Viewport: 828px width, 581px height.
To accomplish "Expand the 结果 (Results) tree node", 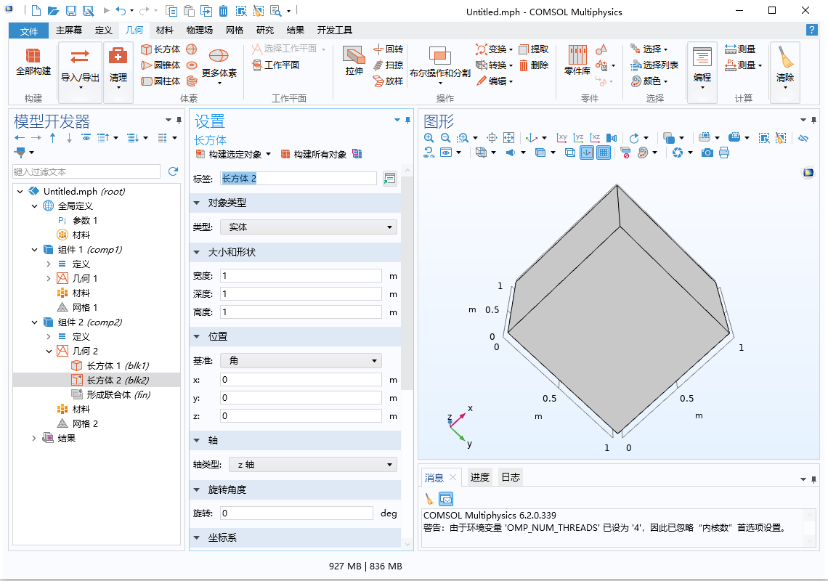I will coord(34,438).
